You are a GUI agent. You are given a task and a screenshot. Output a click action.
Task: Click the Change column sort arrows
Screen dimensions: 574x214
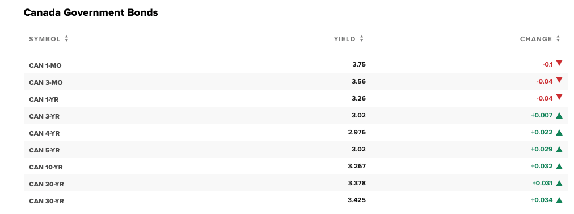(x=558, y=38)
